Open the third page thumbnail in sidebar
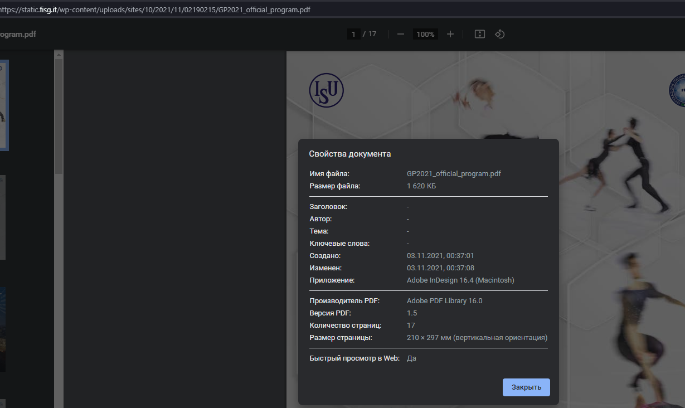 pos(3,329)
